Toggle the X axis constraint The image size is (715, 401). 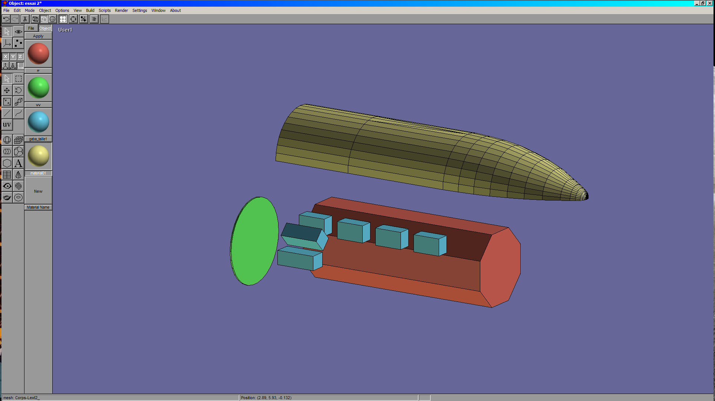(x=6, y=56)
